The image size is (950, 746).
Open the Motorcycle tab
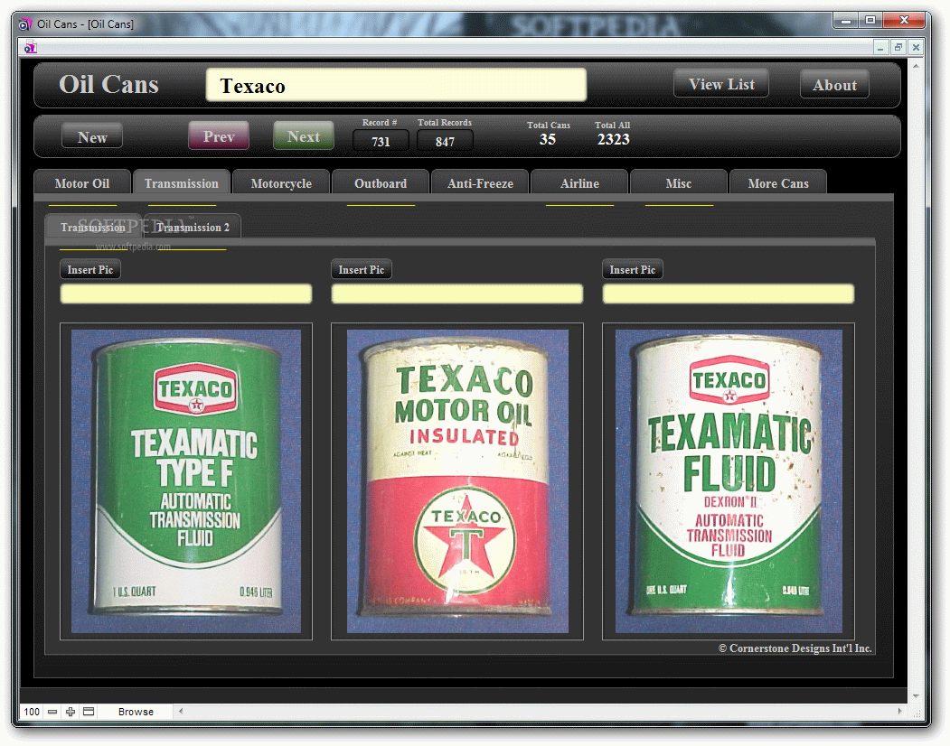coord(281,182)
